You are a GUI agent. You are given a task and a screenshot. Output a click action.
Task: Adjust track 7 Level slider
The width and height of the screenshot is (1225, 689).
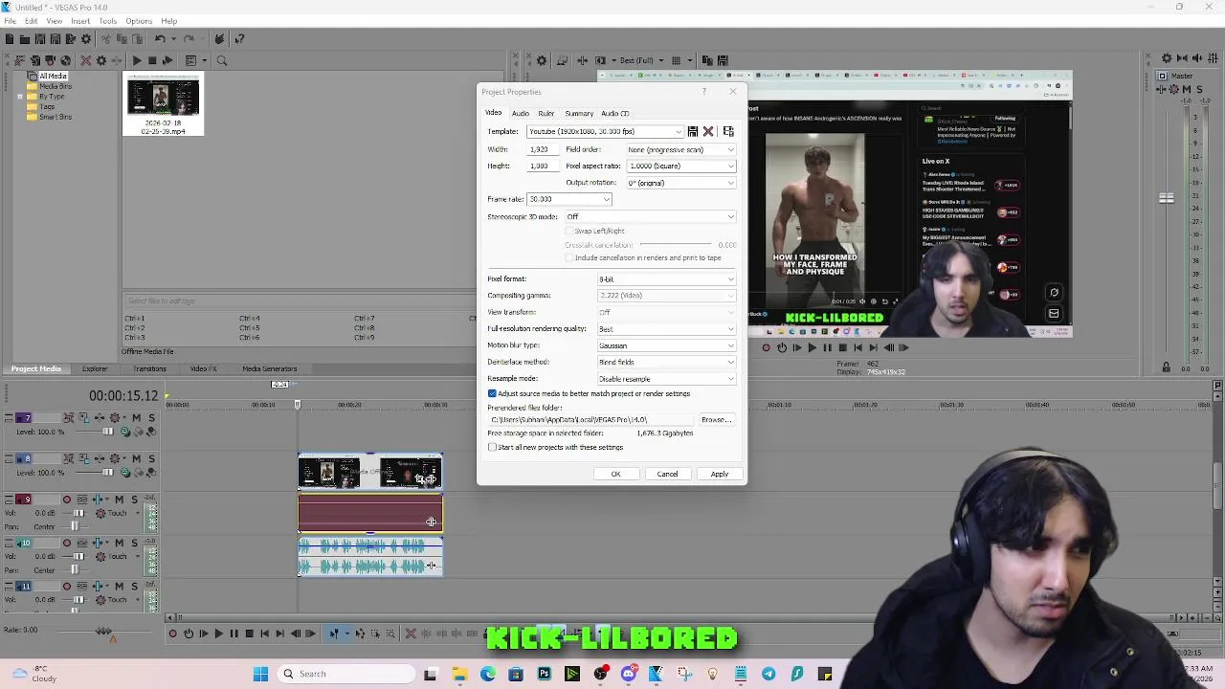pos(107,432)
